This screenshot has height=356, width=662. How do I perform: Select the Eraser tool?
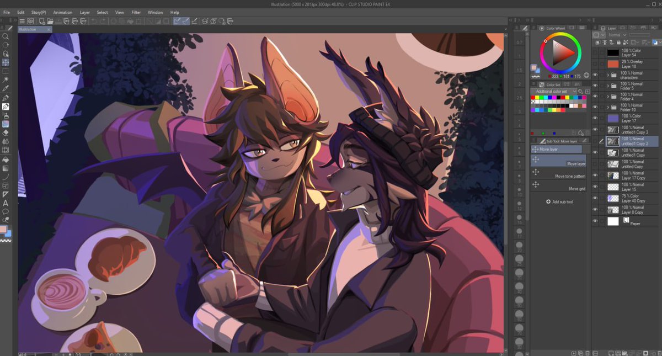6,134
